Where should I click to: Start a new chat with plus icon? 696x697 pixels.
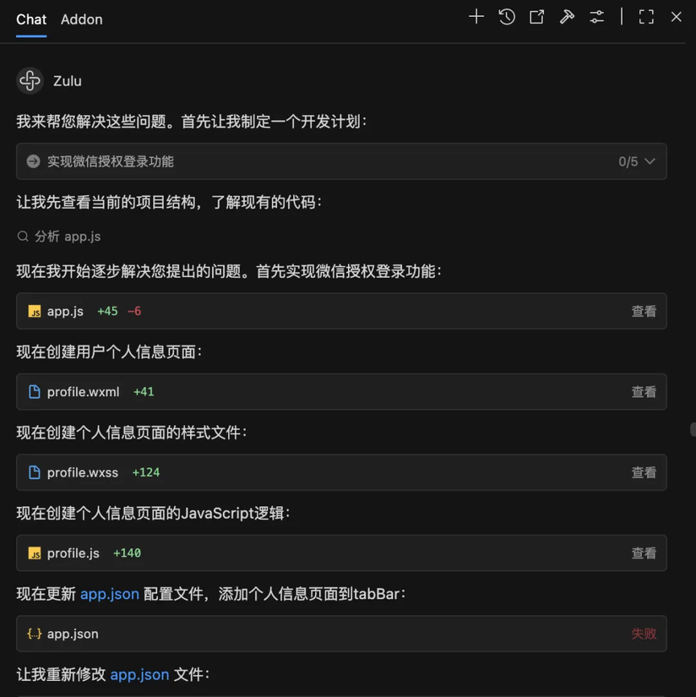point(476,17)
